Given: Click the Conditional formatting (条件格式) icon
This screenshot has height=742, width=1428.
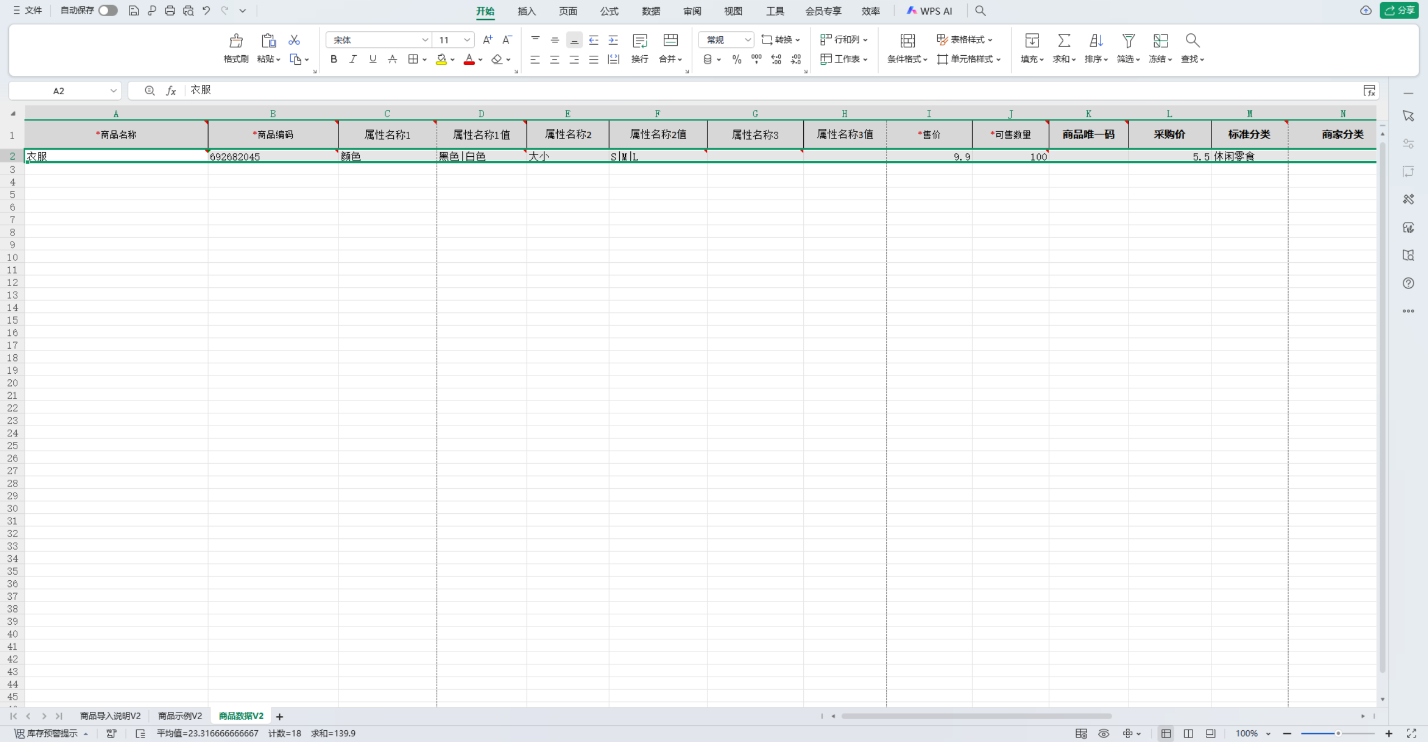Looking at the screenshot, I should [x=908, y=41].
